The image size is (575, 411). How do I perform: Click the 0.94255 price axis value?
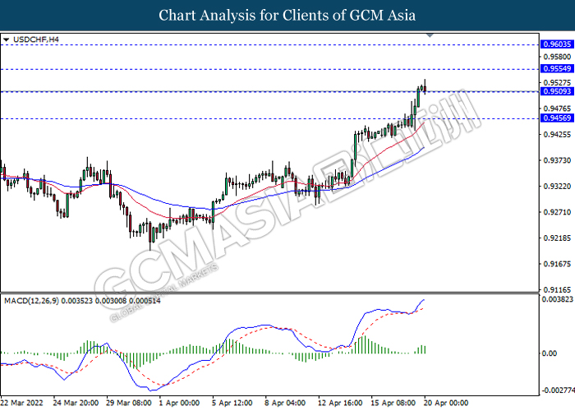tap(558, 135)
